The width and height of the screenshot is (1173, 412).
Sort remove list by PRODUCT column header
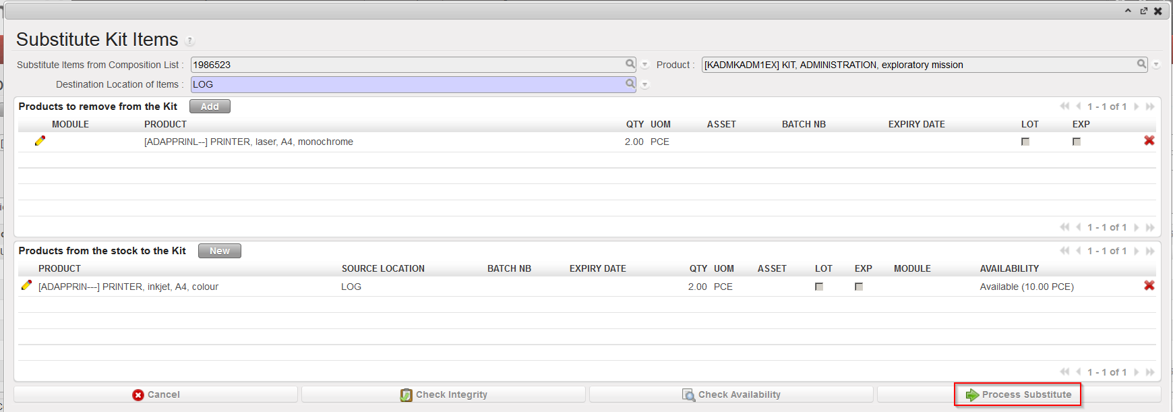tap(165, 124)
